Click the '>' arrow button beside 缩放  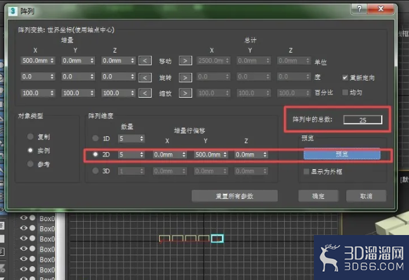pos(185,93)
